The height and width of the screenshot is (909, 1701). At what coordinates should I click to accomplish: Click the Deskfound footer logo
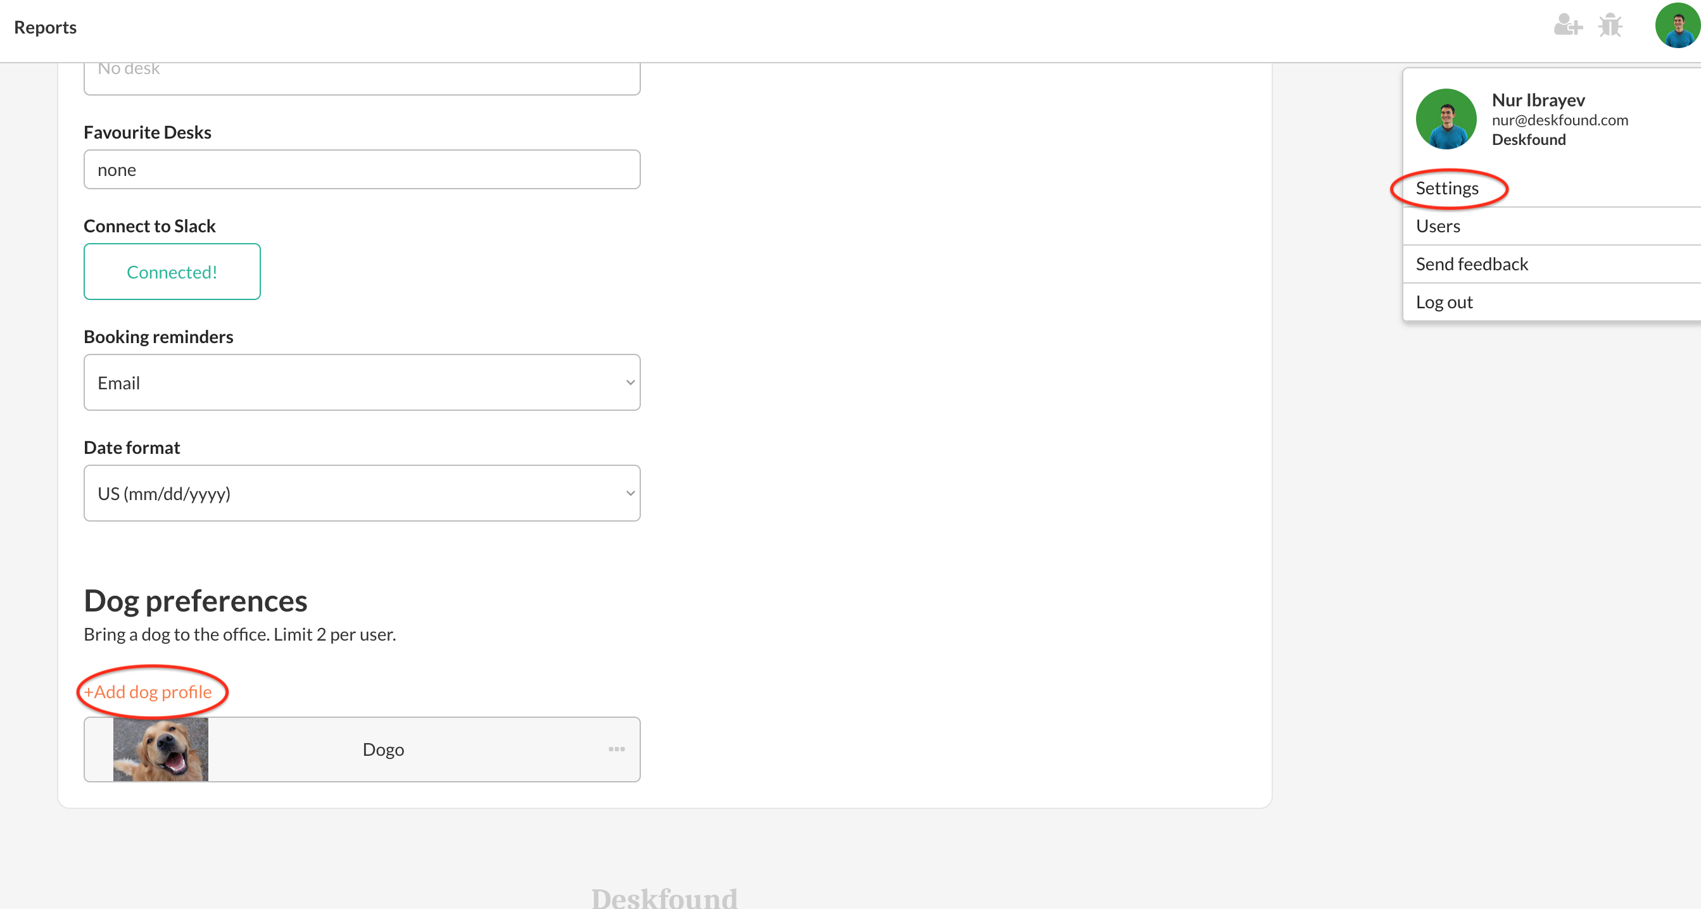(664, 898)
